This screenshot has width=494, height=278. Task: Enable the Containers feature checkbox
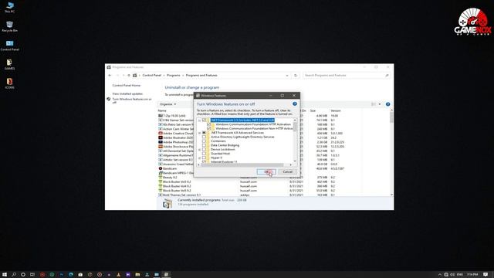pos(204,141)
